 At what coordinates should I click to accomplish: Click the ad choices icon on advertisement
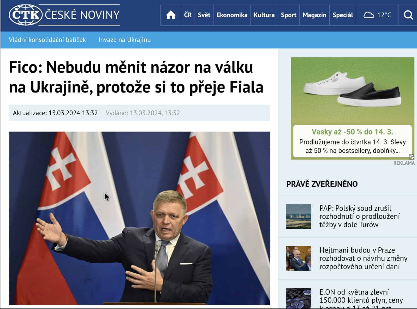coord(412,157)
